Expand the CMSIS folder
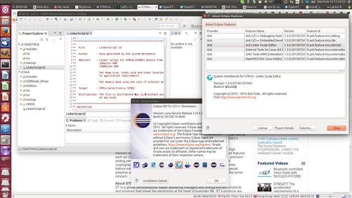The image size is (352, 198). [x=21, y=104]
